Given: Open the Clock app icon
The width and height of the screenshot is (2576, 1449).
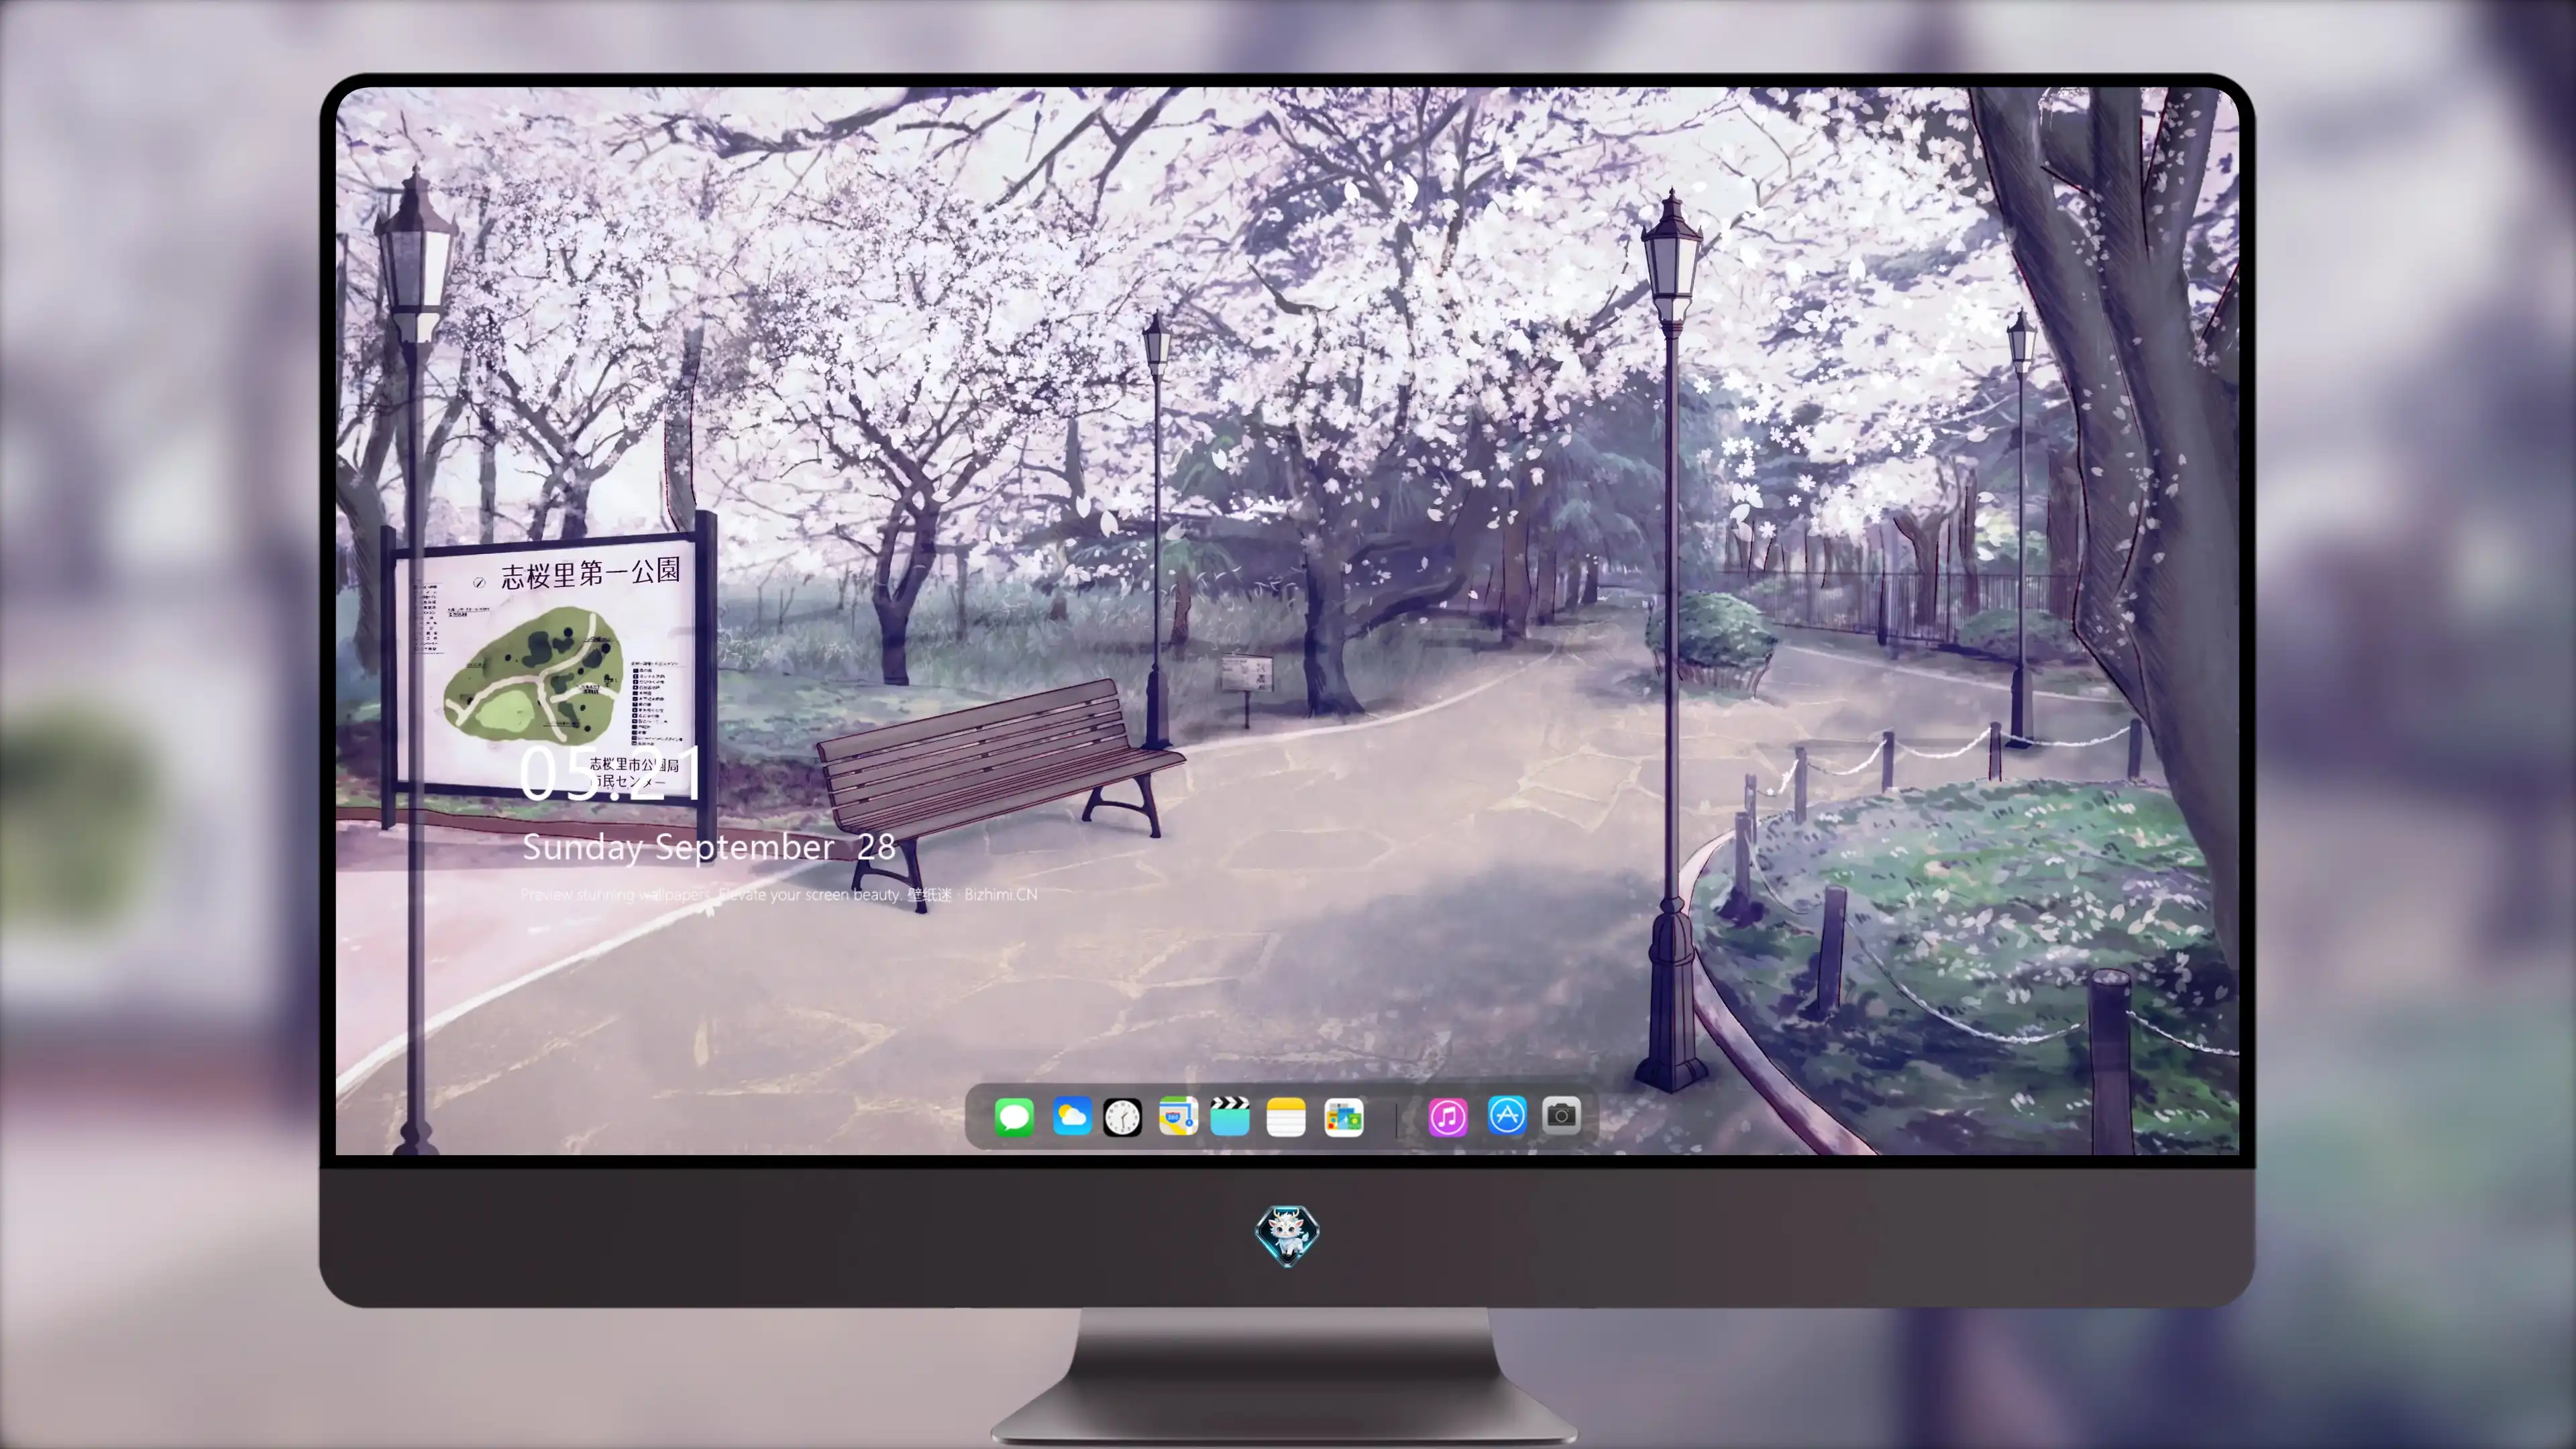Looking at the screenshot, I should coord(1122,1117).
